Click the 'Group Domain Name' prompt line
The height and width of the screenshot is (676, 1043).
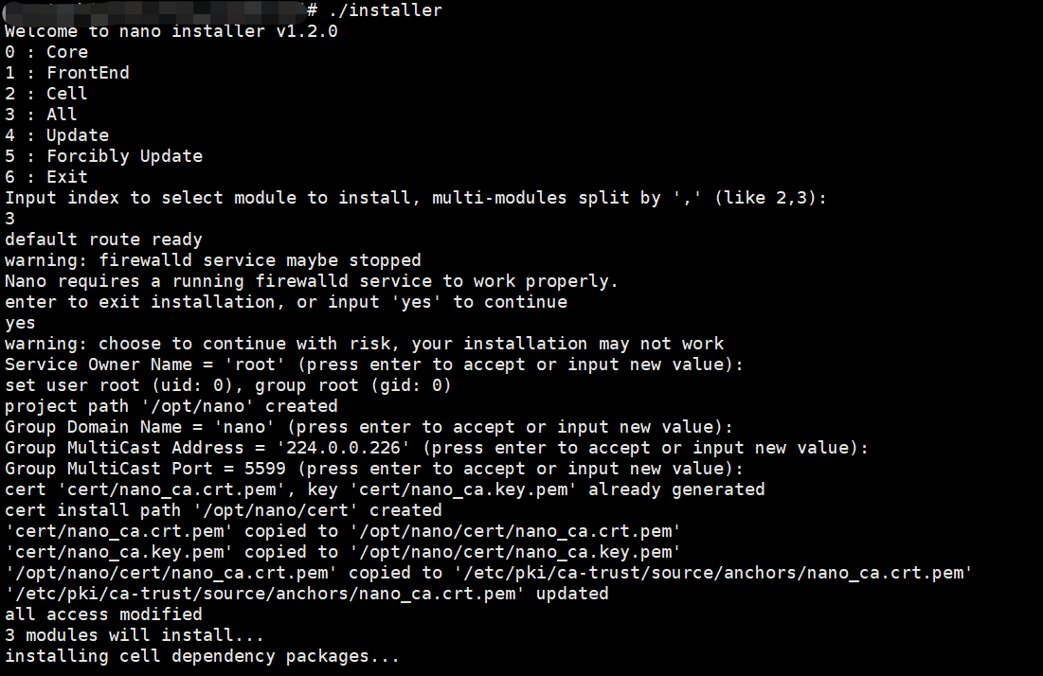(369, 427)
